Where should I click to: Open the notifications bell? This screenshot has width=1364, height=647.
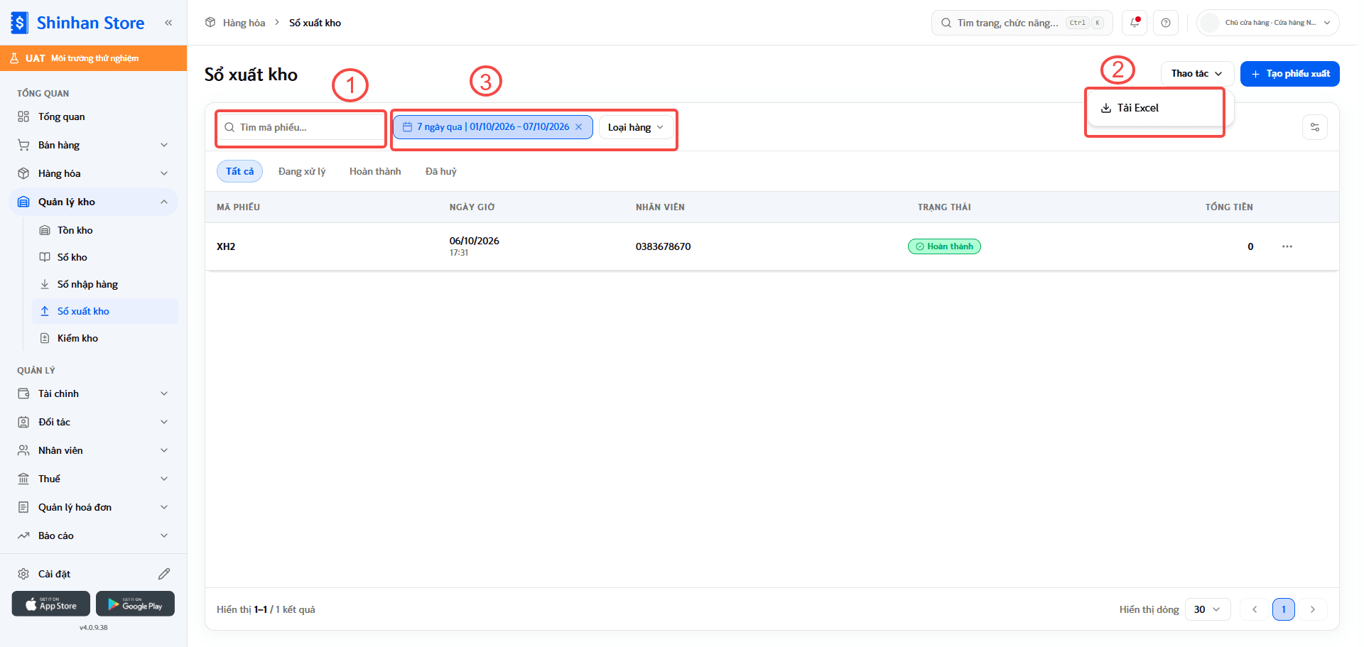(1135, 23)
